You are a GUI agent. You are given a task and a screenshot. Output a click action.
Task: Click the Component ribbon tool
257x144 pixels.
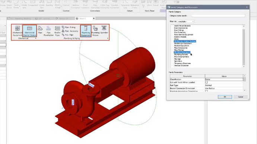click(33, 4)
